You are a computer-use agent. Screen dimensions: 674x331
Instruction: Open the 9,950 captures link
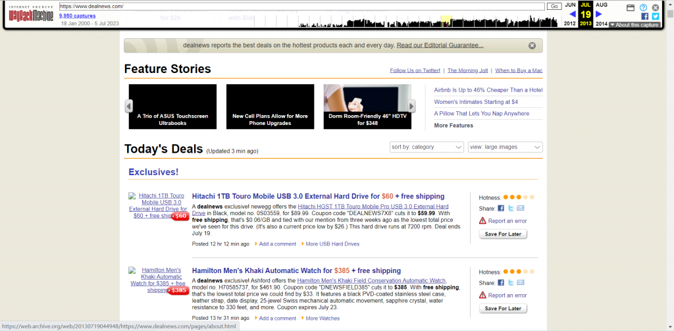[x=78, y=16]
